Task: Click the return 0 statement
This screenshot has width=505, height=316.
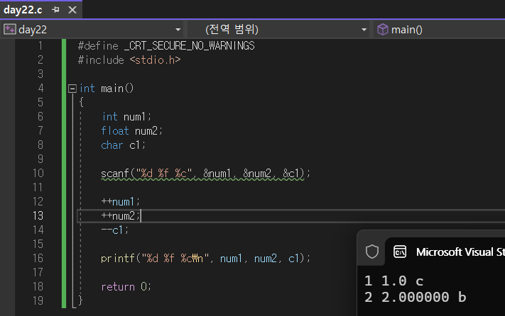Action: pos(126,286)
